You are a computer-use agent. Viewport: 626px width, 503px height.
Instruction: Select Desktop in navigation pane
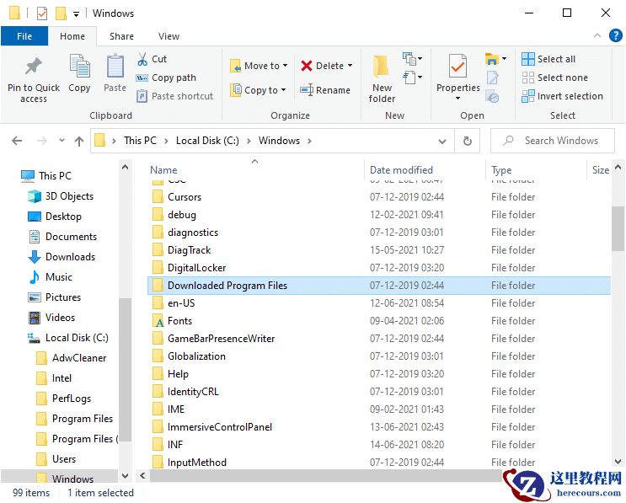click(x=55, y=217)
